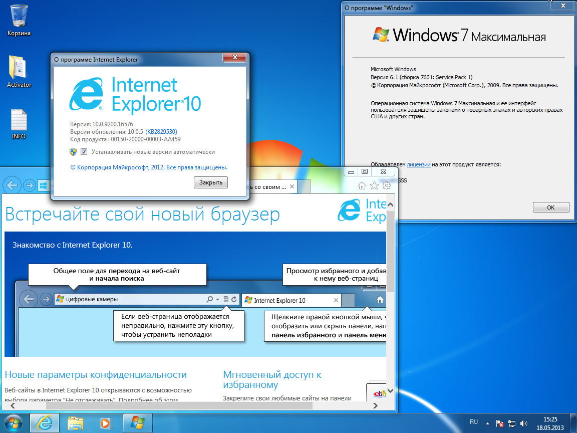The image size is (577, 433).
Task: Click 'Новые параметры конфиденциальности' heading
Action: (x=96, y=374)
